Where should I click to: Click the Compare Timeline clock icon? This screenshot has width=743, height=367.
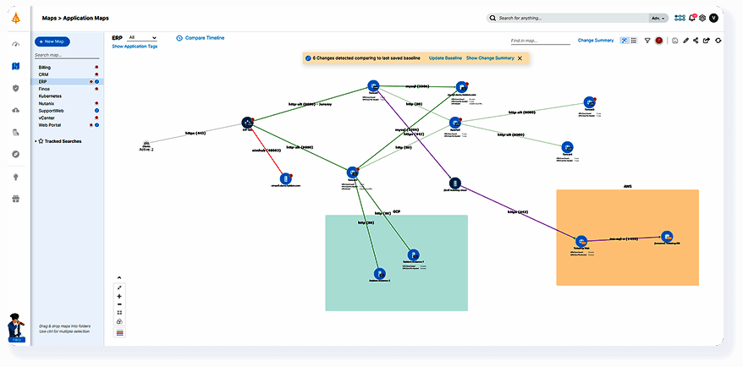(179, 38)
